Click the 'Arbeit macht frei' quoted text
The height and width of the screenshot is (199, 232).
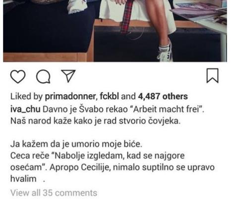click(168, 109)
